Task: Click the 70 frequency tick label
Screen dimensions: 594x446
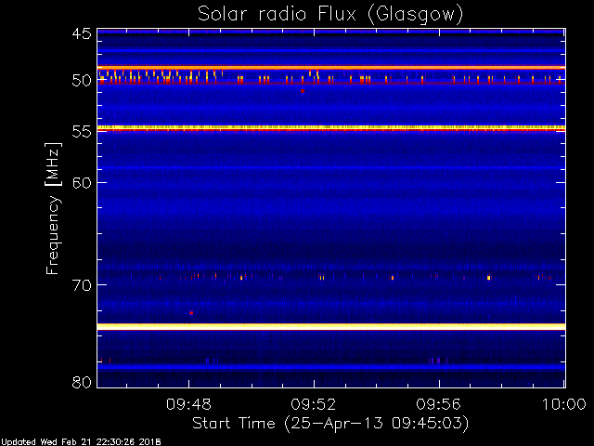Action: (82, 285)
